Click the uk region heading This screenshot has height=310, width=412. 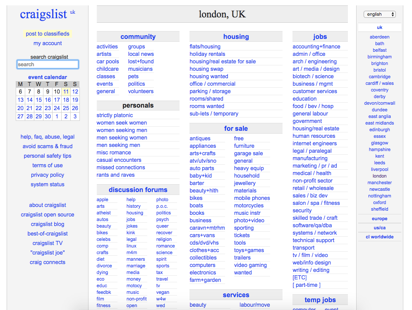point(379,27)
